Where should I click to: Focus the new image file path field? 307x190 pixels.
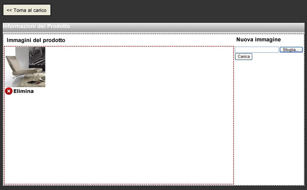pyautogui.click(x=257, y=50)
